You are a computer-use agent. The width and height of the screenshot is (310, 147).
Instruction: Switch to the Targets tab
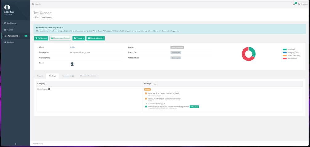(x=40, y=76)
